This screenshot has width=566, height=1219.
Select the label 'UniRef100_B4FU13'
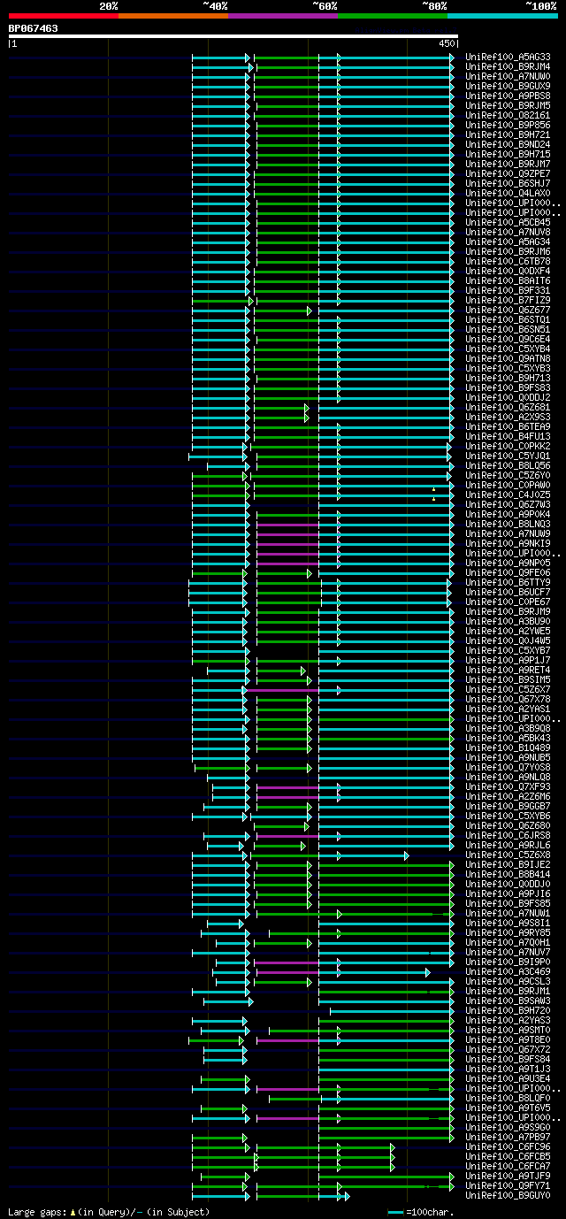click(508, 436)
